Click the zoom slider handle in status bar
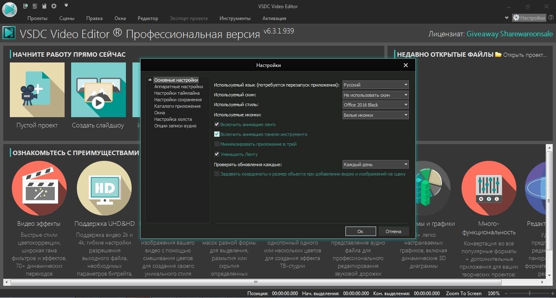 point(530,293)
